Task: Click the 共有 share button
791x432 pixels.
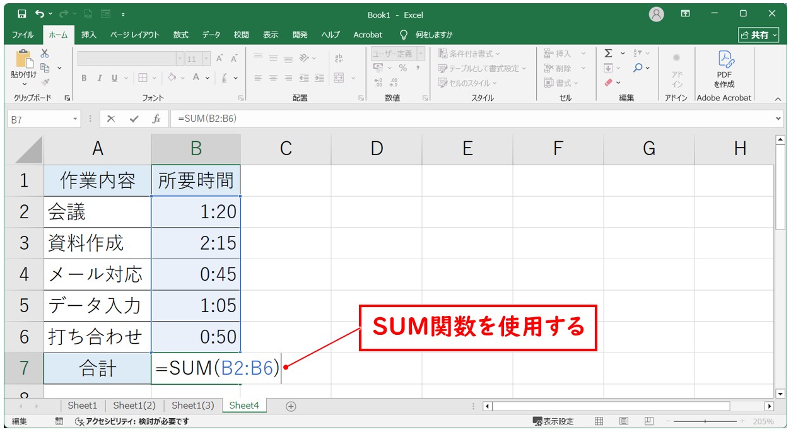Action: 759,35
